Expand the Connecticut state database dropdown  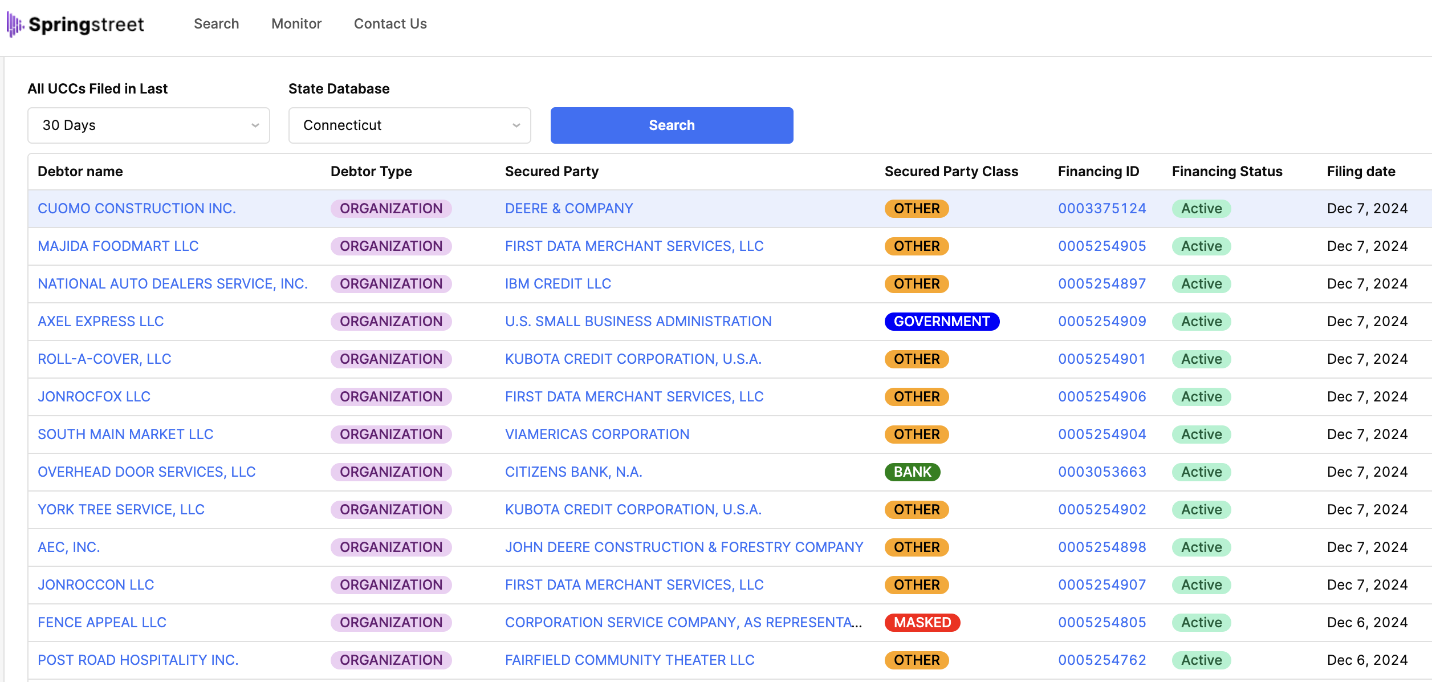(x=409, y=125)
